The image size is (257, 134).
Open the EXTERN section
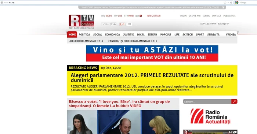pyautogui.click(x=152, y=34)
